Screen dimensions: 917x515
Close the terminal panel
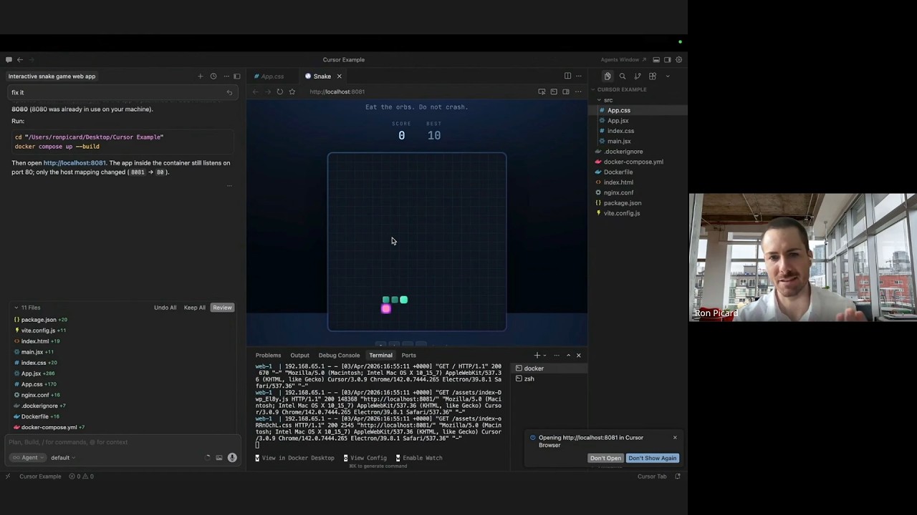(579, 355)
